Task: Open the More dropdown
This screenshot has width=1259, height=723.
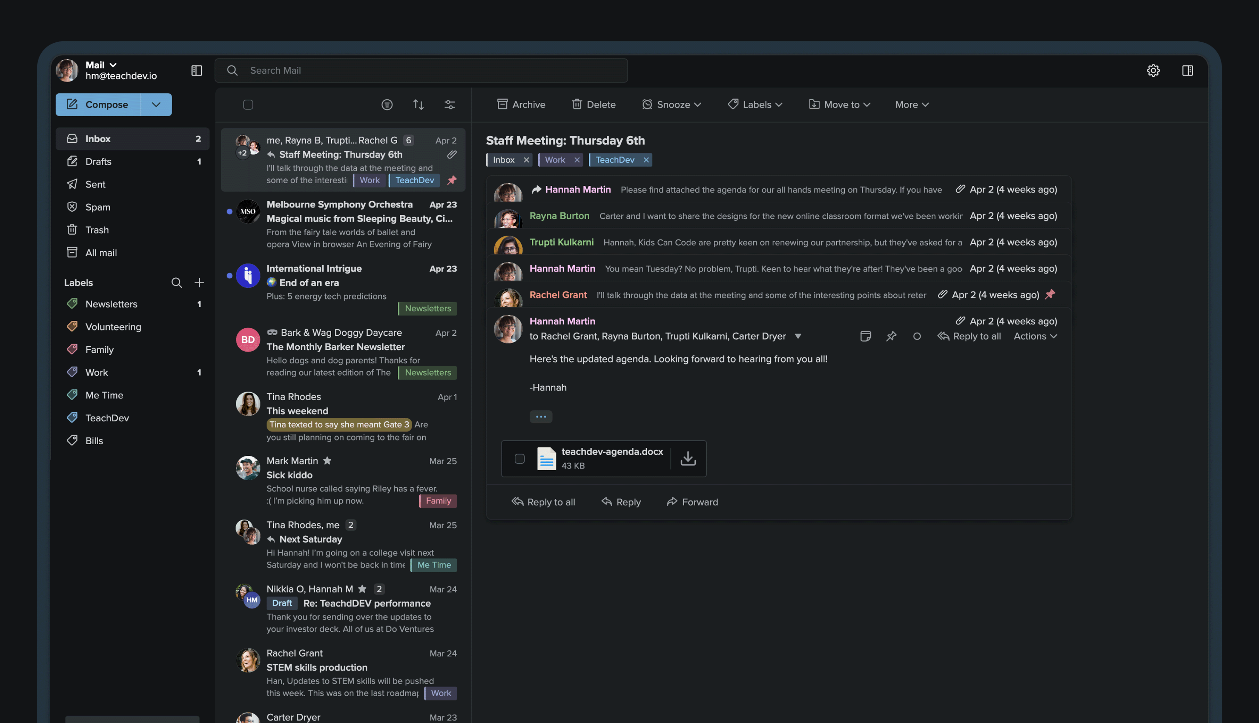Action: (912, 105)
